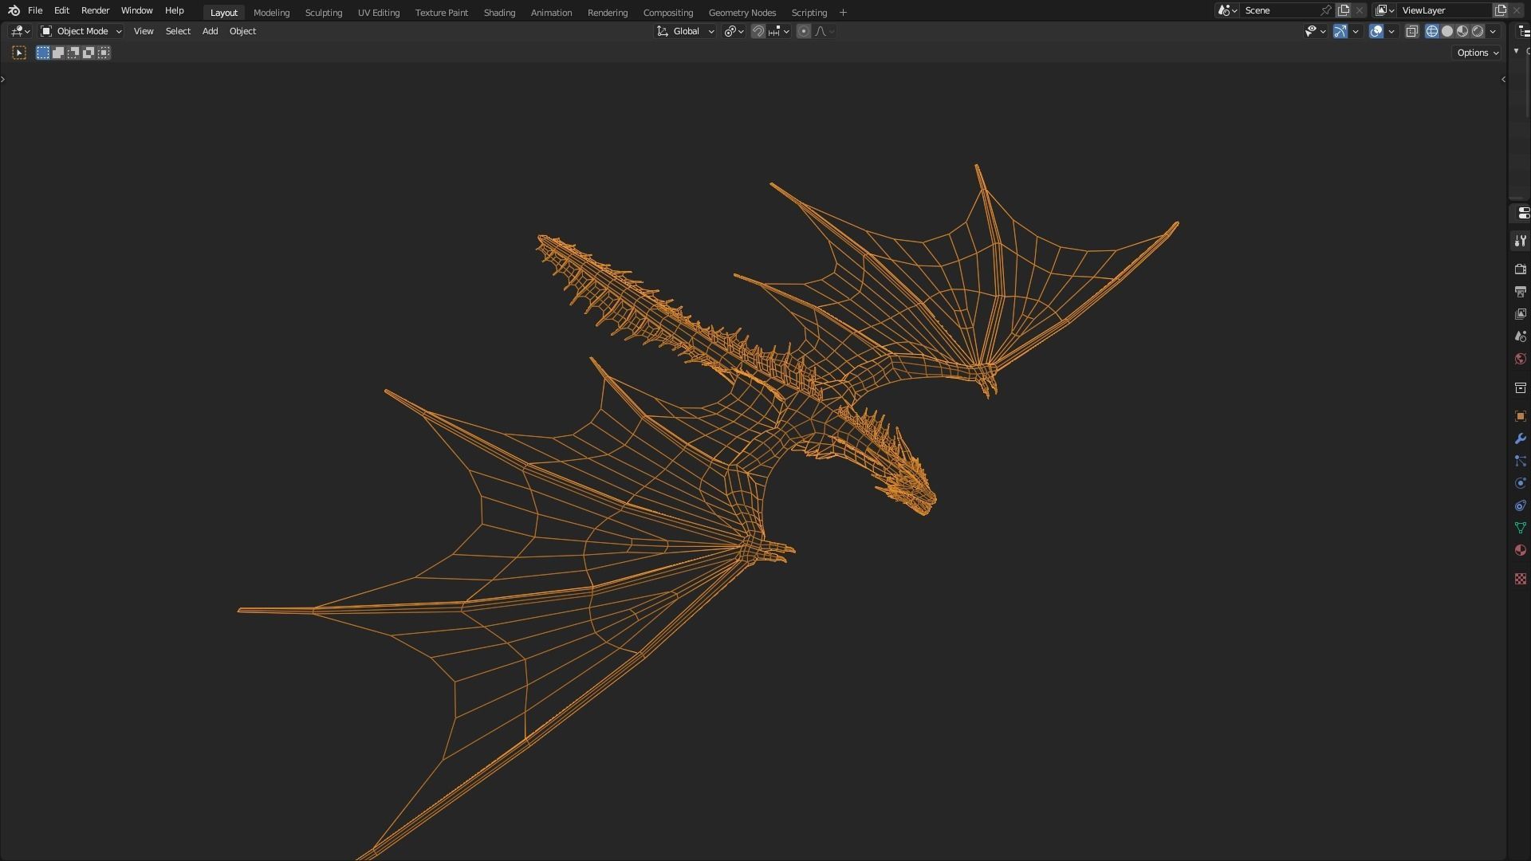Open the Scene properties icon

(x=1520, y=336)
